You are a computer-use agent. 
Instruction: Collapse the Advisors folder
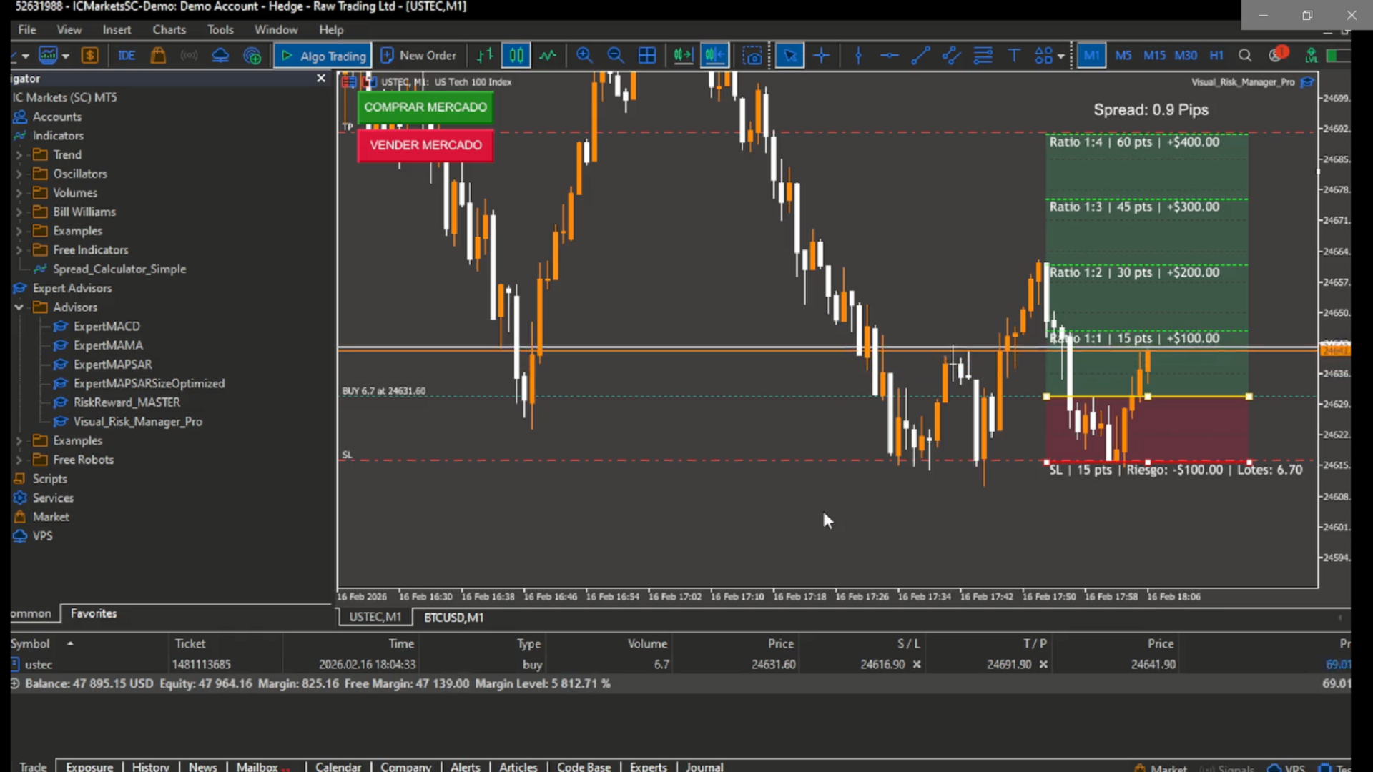pyautogui.click(x=19, y=307)
